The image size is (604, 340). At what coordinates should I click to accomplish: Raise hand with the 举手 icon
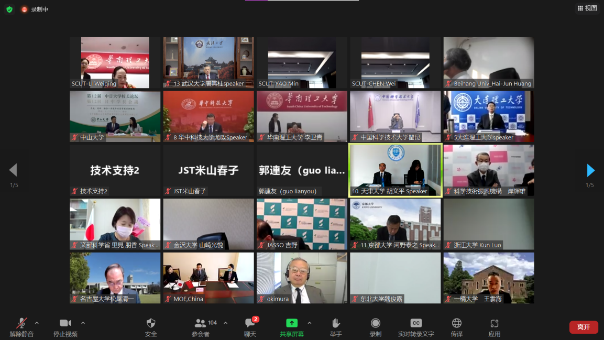[336, 324]
